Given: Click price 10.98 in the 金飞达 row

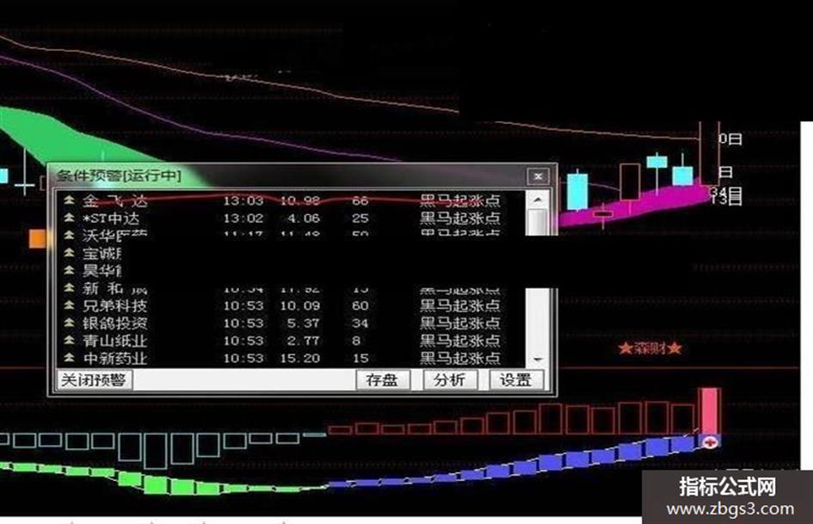Looking at the screenshot, I should (x=299, y=200).
